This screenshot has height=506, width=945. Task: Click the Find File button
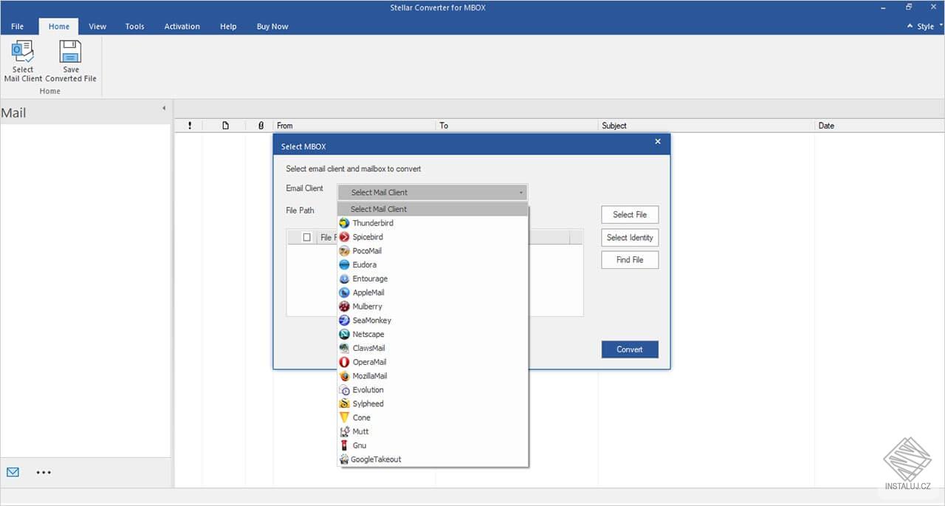(630, 260)
